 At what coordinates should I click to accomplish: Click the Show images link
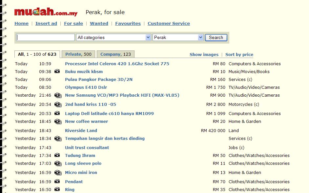click(204, 54)
